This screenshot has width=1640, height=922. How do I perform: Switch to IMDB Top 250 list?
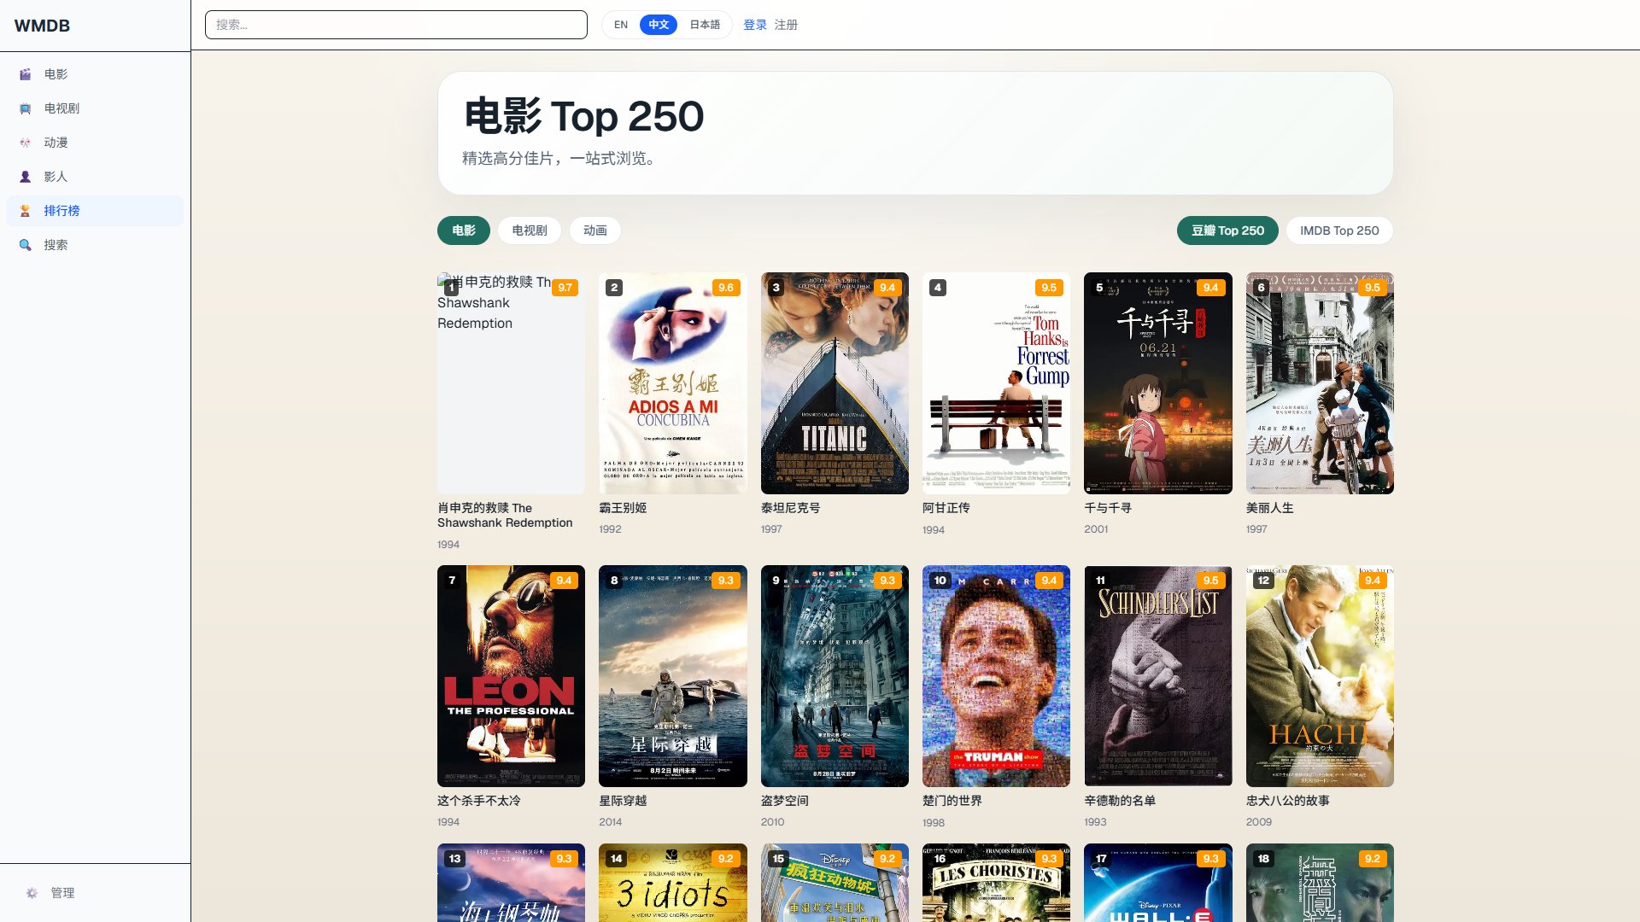[x=1339, y=230]
